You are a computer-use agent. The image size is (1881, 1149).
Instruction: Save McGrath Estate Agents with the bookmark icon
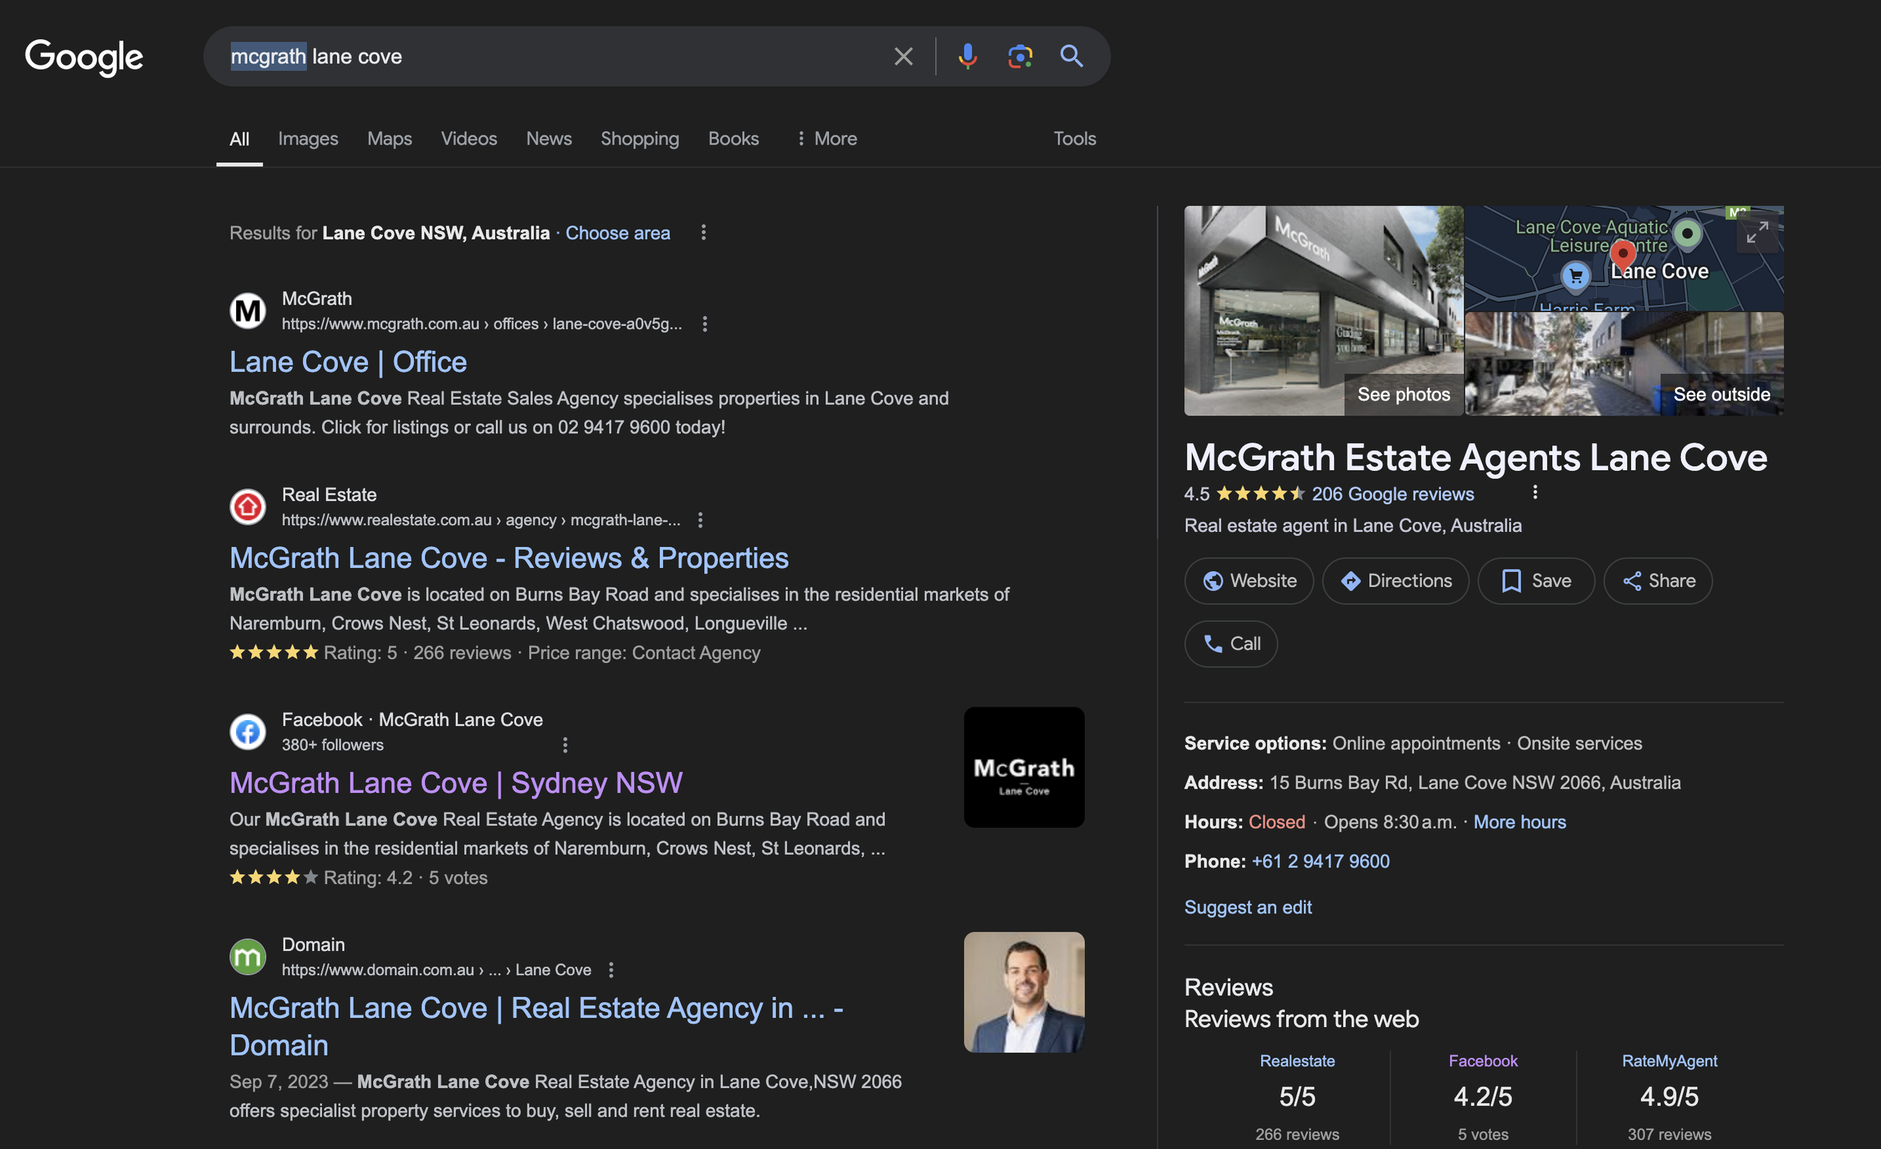(1512, 580)
